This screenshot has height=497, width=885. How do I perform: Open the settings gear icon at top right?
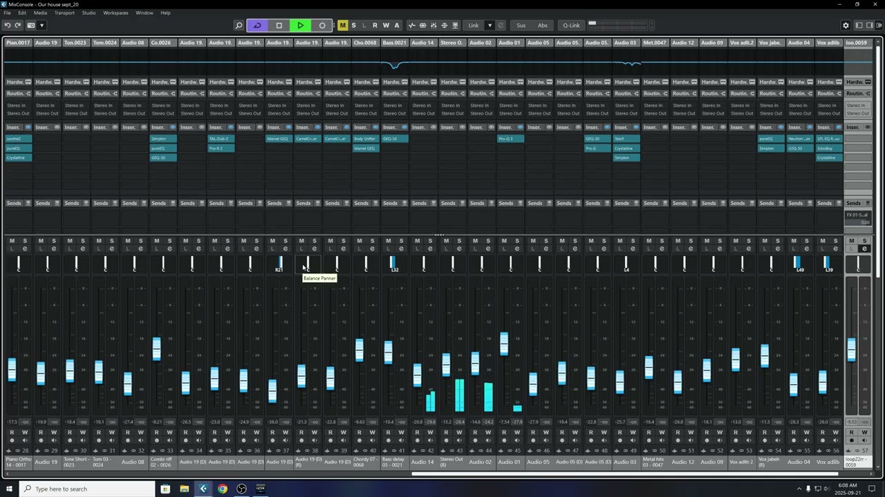pos(845,26)
